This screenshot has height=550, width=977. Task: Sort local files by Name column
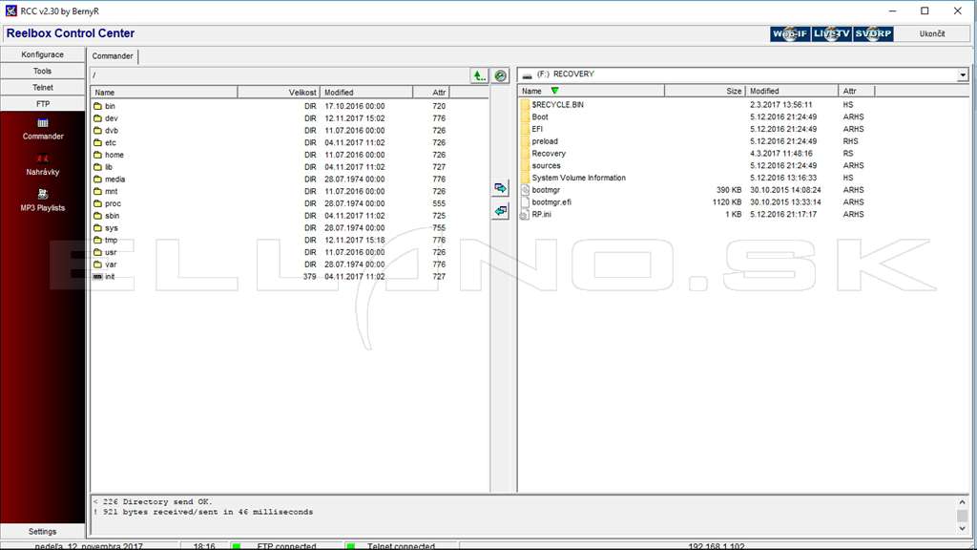point(591,91)
